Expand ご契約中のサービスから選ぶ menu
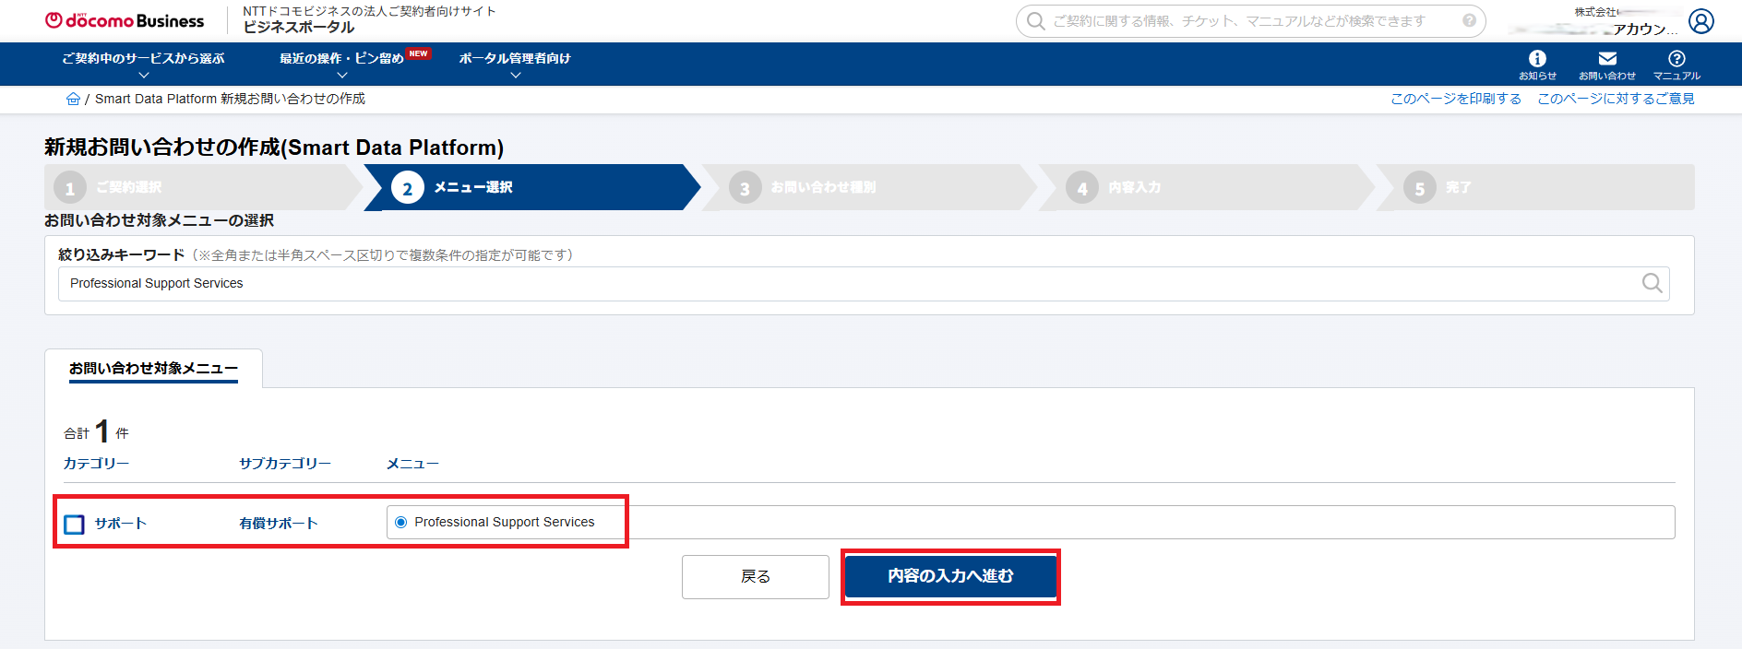This screenshot has width=1742, height=649. pyautogui.click(x=143, y=65)
